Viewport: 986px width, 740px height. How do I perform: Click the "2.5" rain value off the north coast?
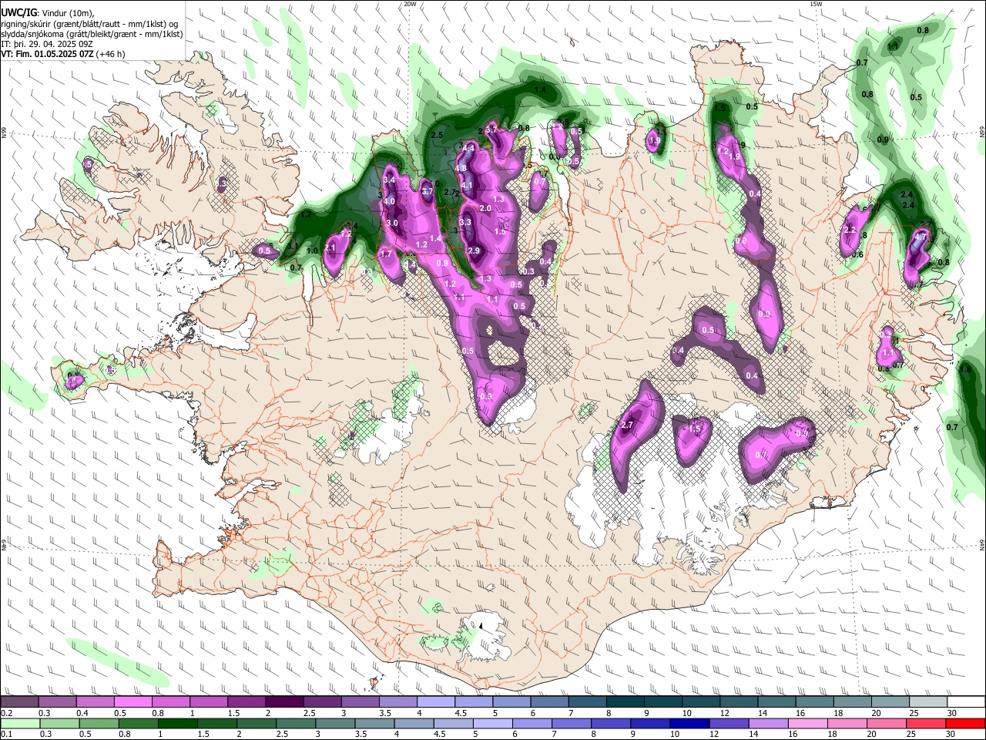437,135
